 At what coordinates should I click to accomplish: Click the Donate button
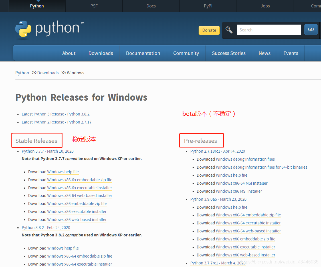pos(209,30)
